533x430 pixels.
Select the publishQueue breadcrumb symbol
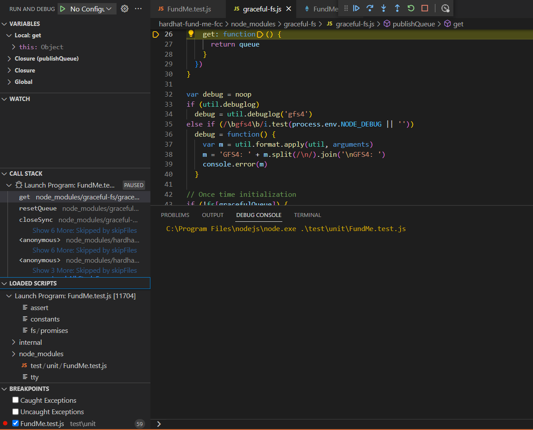pyautogui.click(x=409, y=24)
